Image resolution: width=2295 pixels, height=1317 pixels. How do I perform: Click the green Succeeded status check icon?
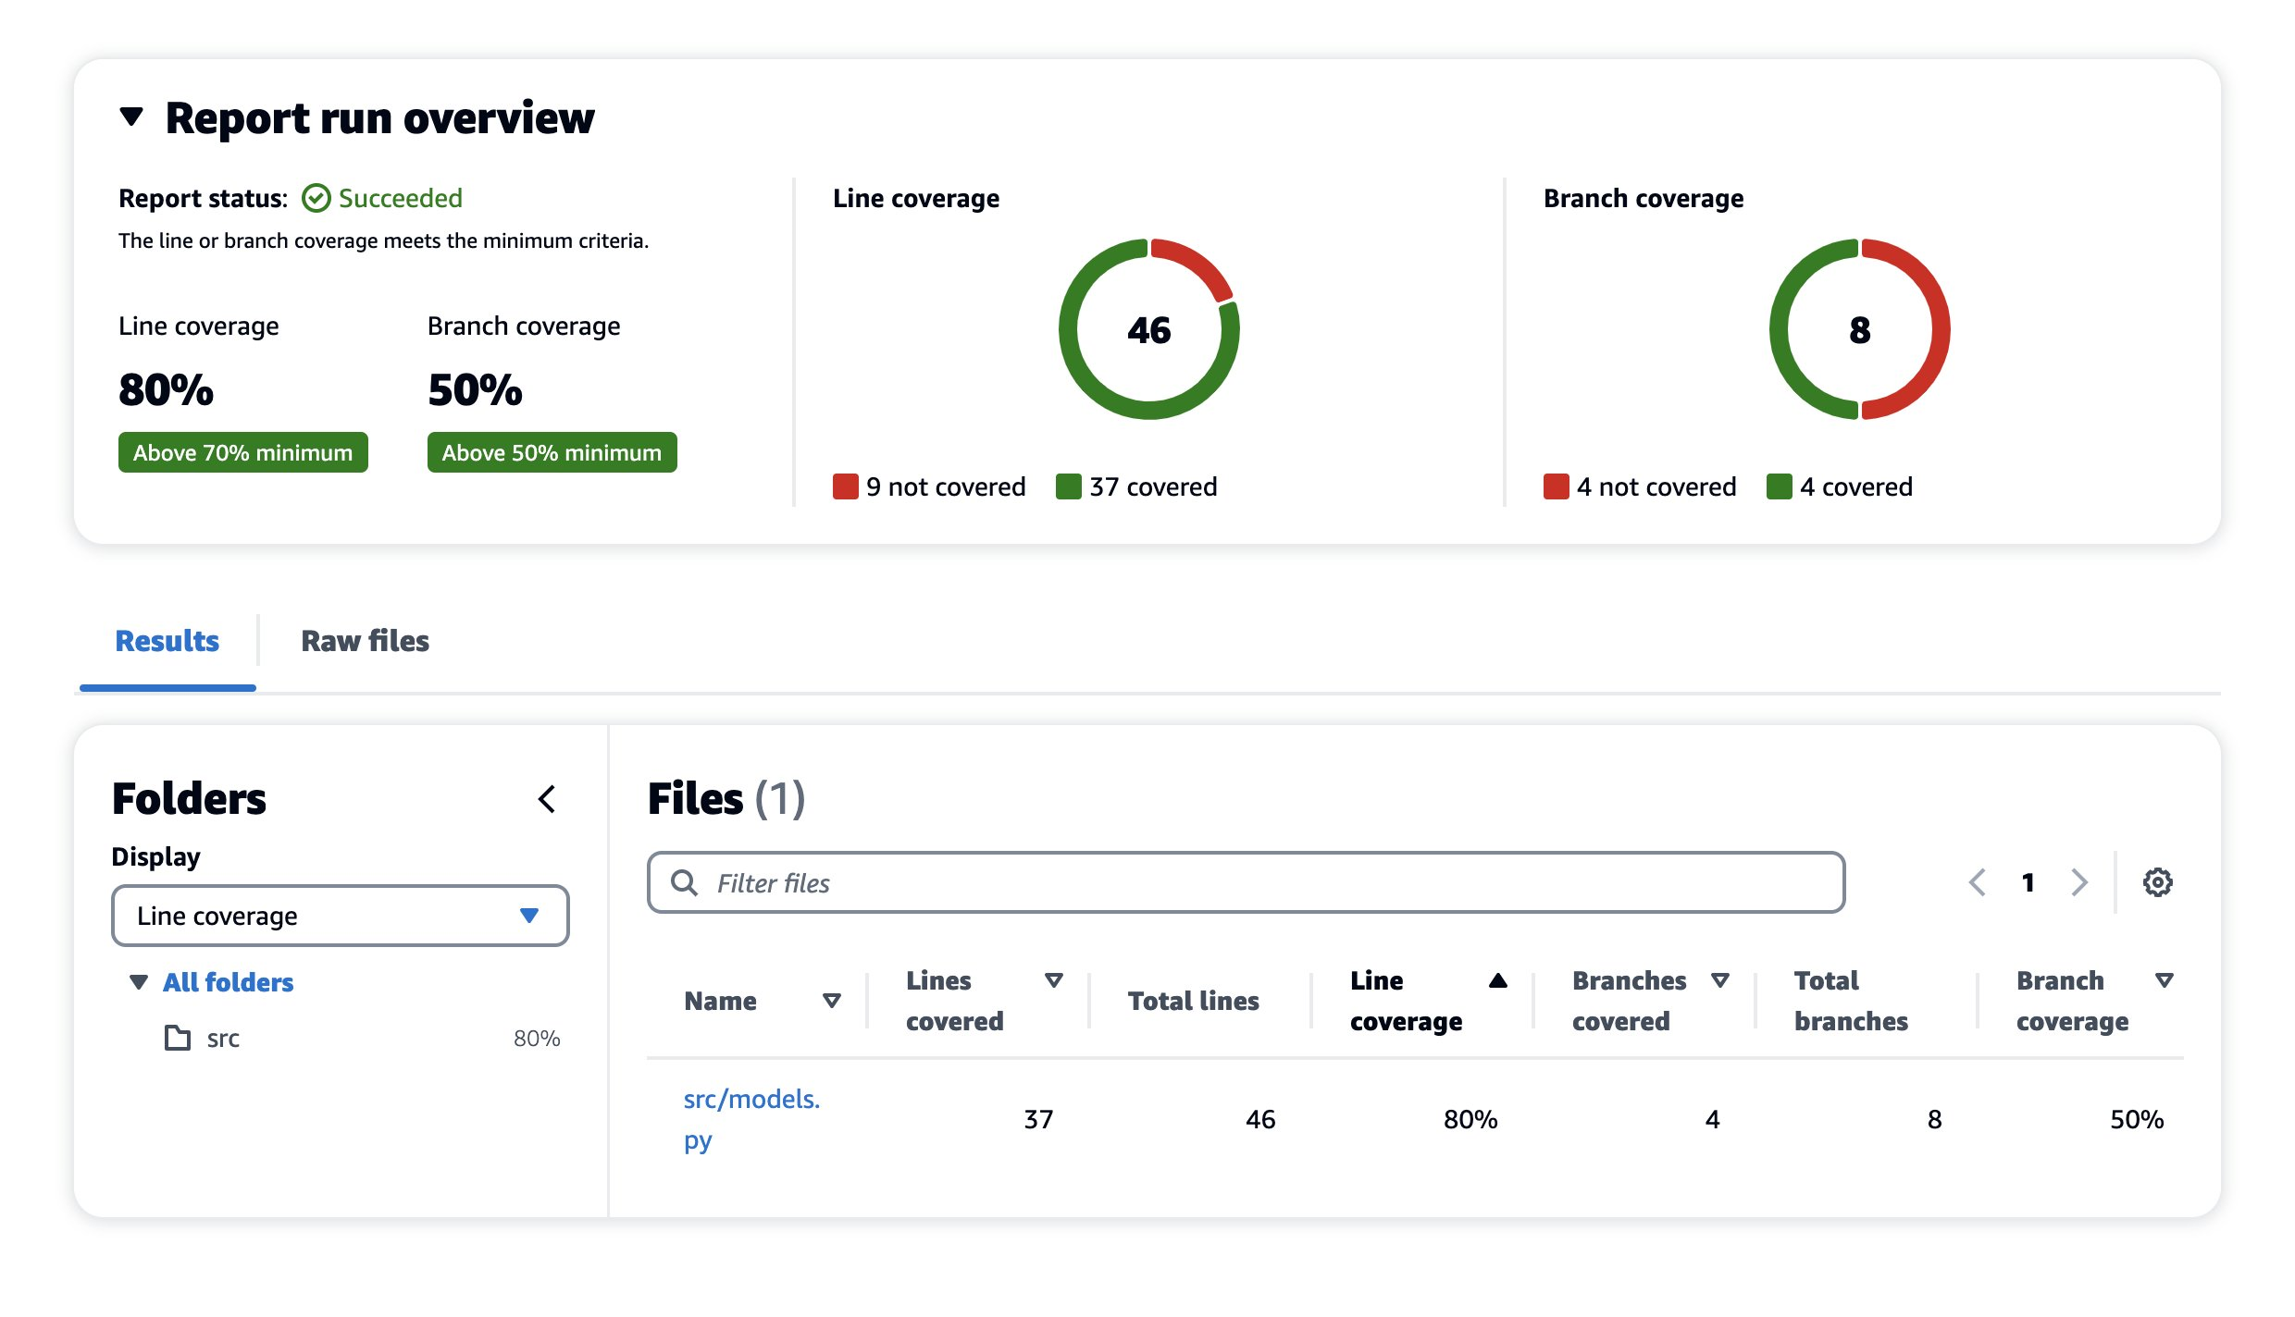click(316, 197)
